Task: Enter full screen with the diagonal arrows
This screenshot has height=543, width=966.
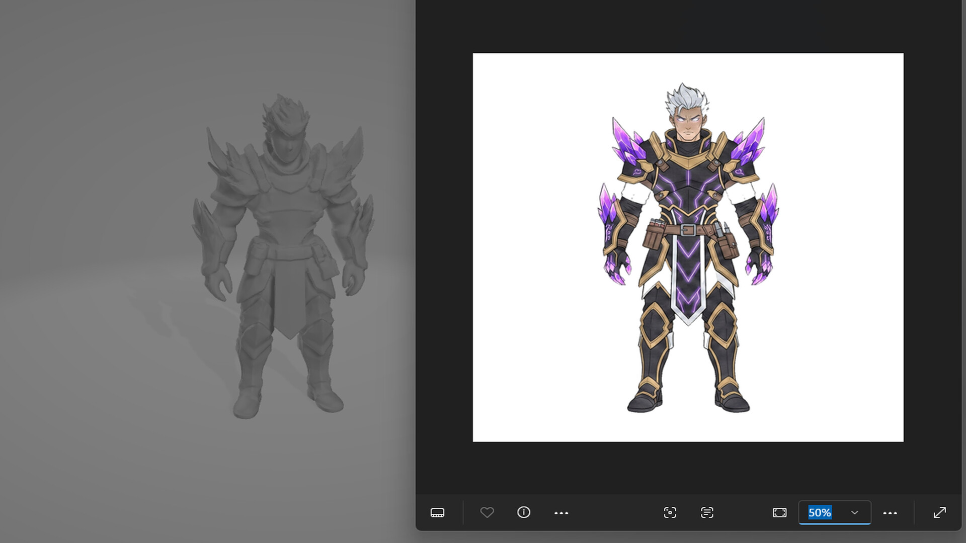Action: point(939,512)
